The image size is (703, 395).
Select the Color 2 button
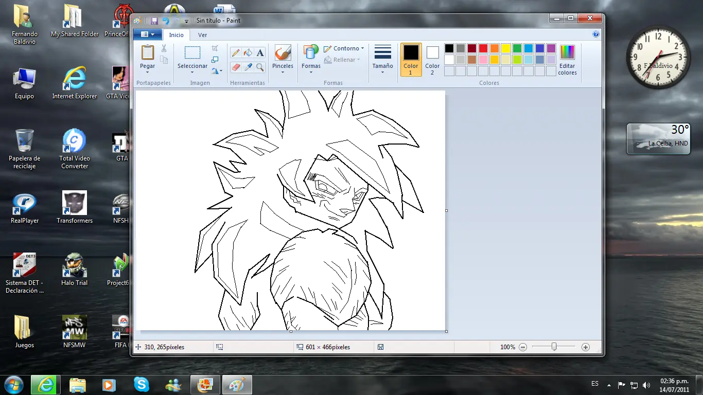[x=432, y=60]
